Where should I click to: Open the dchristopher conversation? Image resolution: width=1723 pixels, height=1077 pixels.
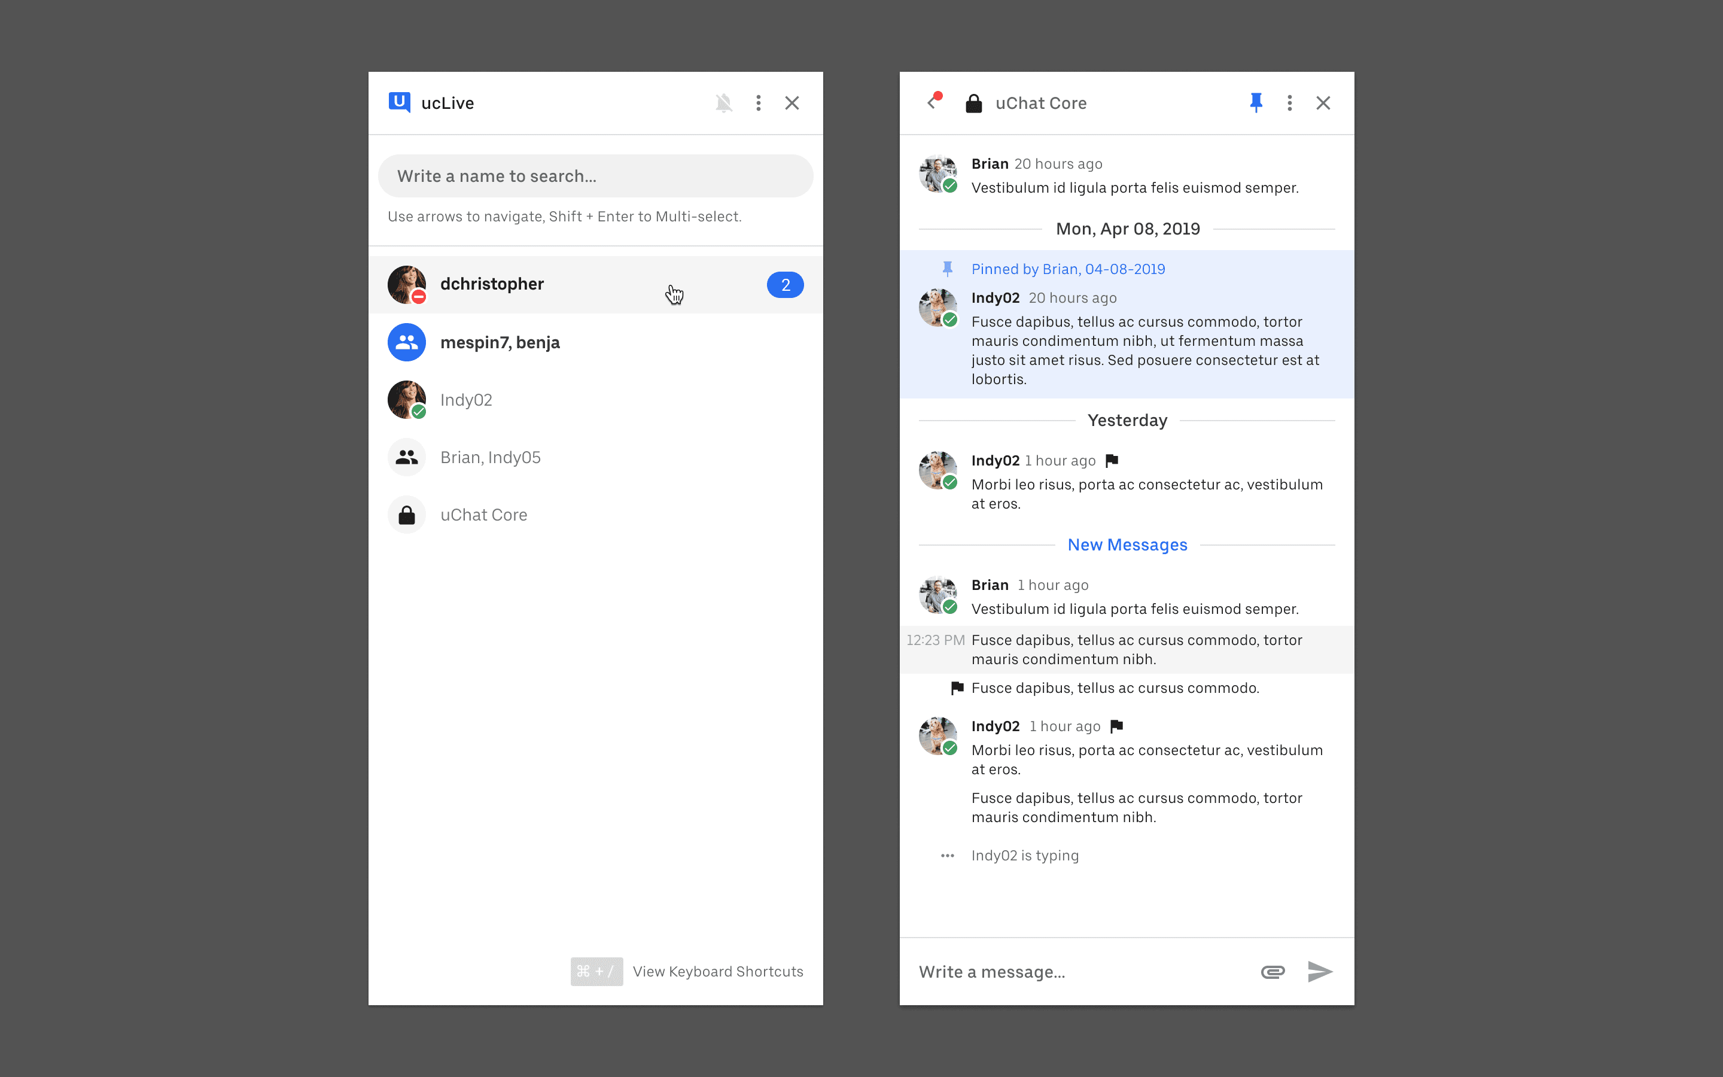point(595,284)
